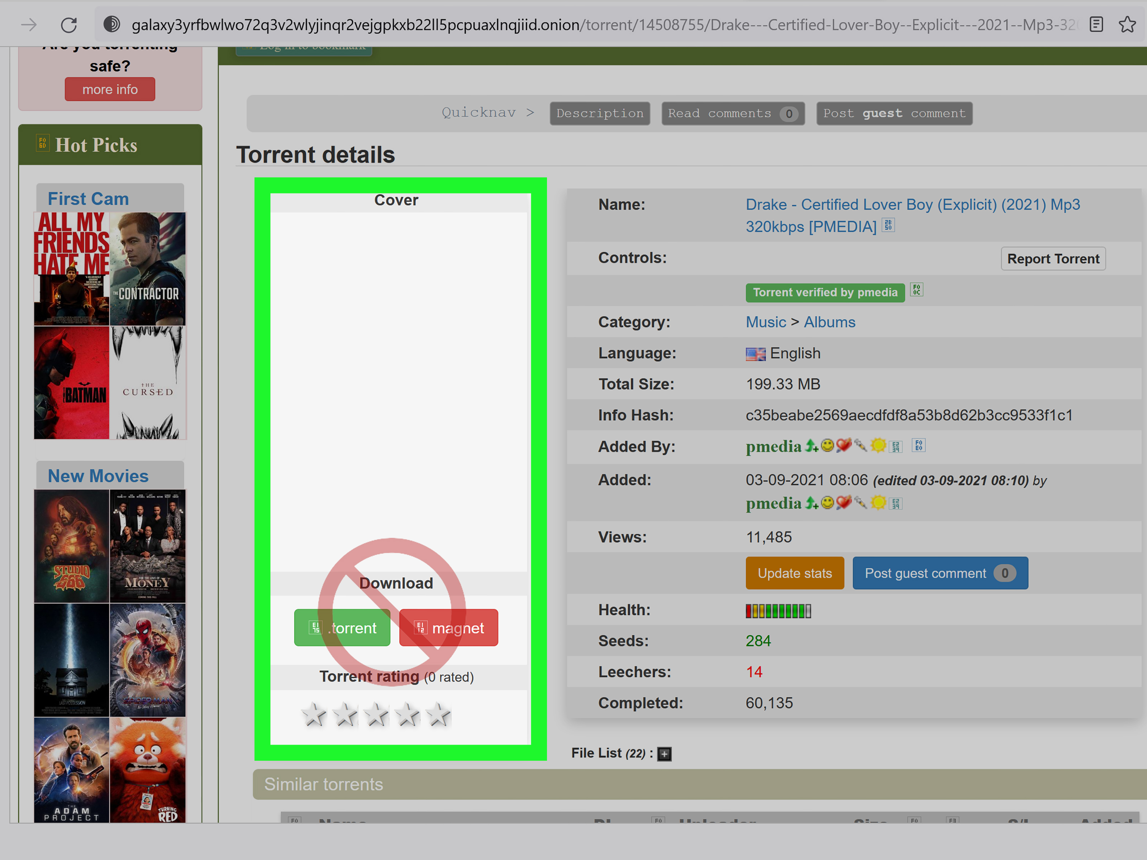The image size is (1147, 860).
Task: Click the Tor onion site icon
Action: [x=111, y=24]
